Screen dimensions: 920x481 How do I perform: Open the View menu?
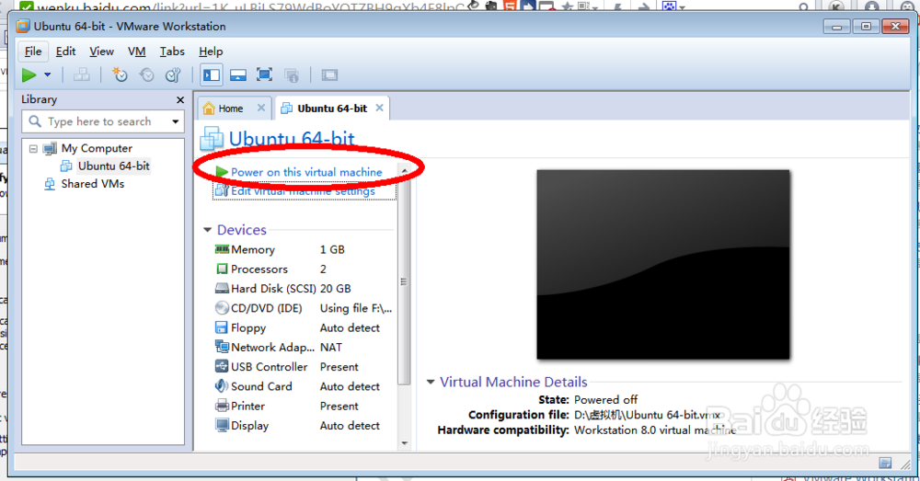pyautogui.click(x=101, y=52)
